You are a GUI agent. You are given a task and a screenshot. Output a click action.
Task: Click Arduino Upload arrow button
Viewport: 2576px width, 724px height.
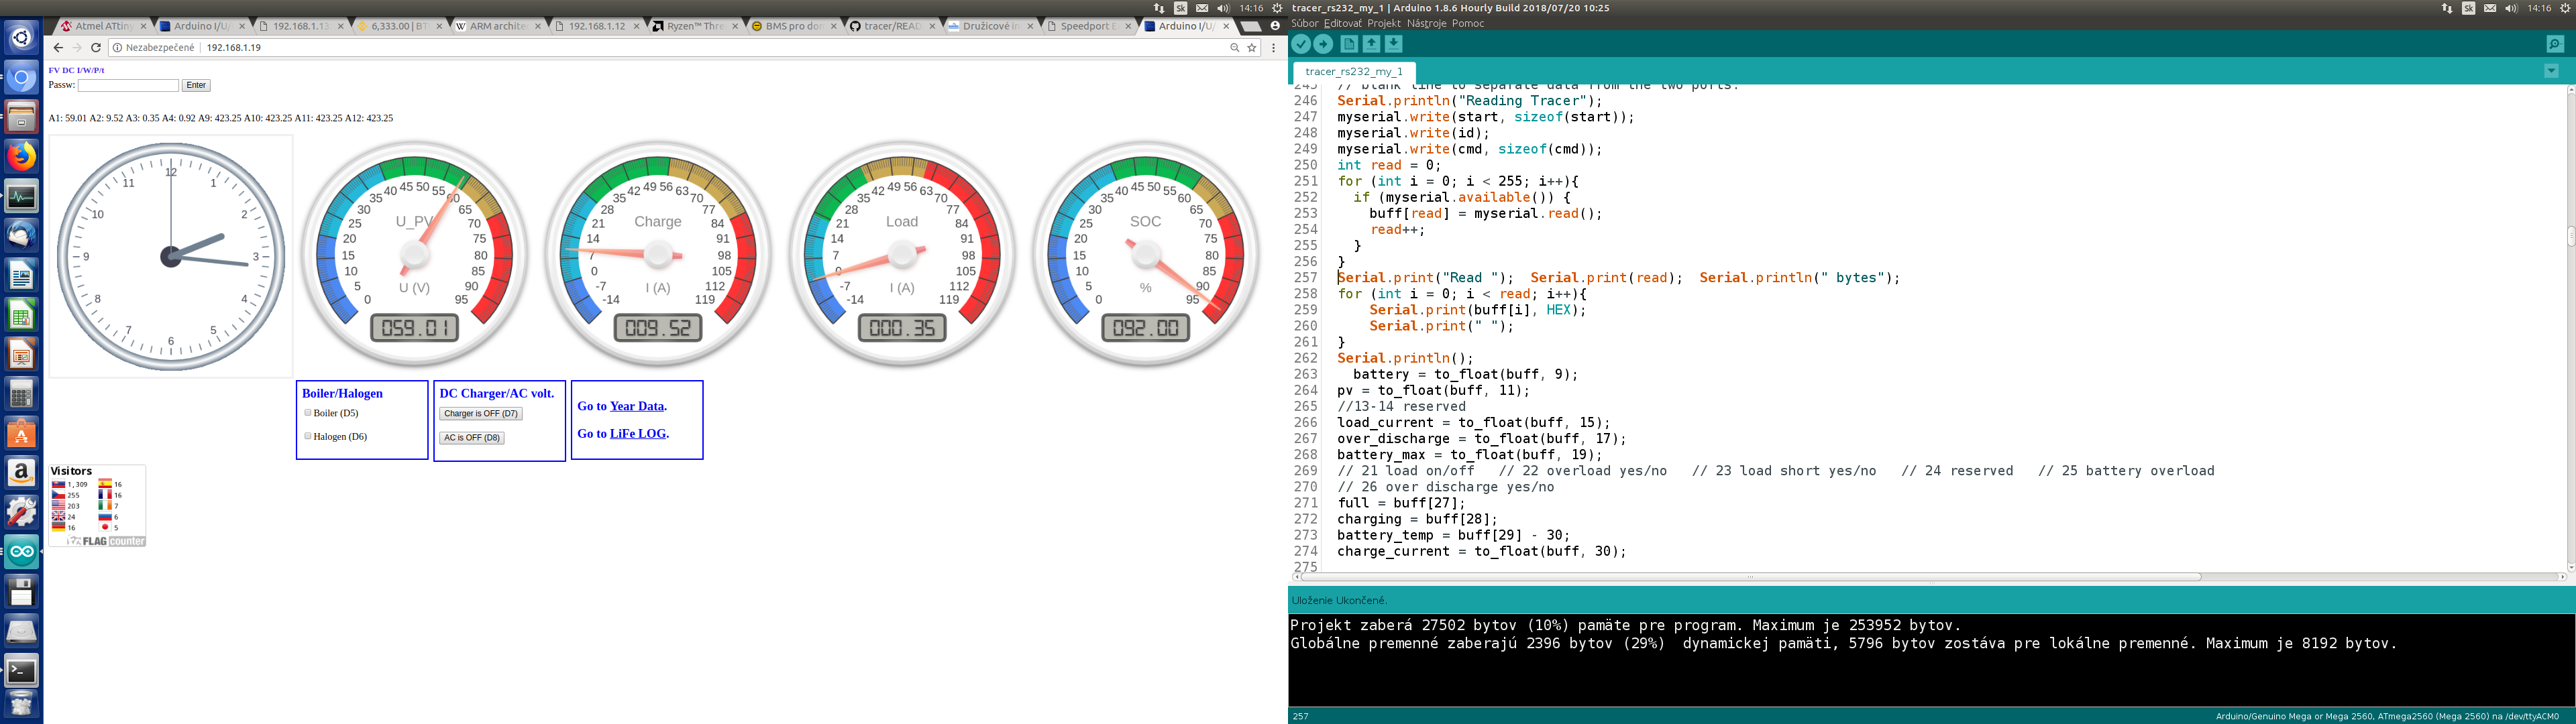click(1323, 44)
